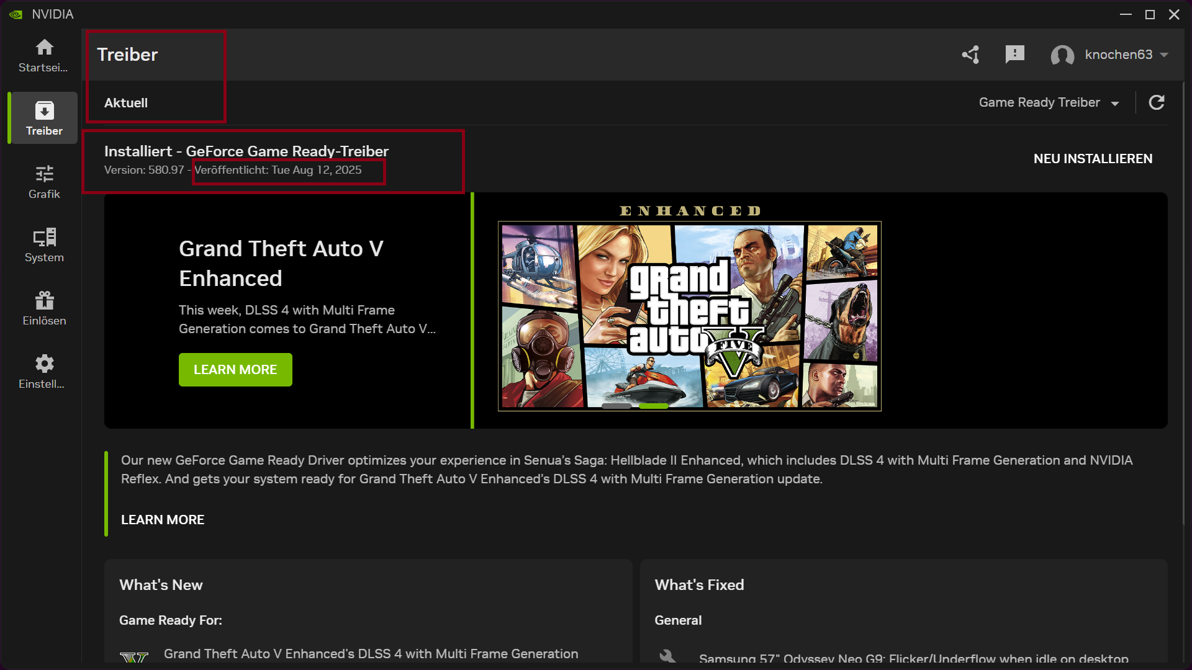
Task: Click 'Installiert - GeForce Game Ready-Treiber' text
Action: 246,151
